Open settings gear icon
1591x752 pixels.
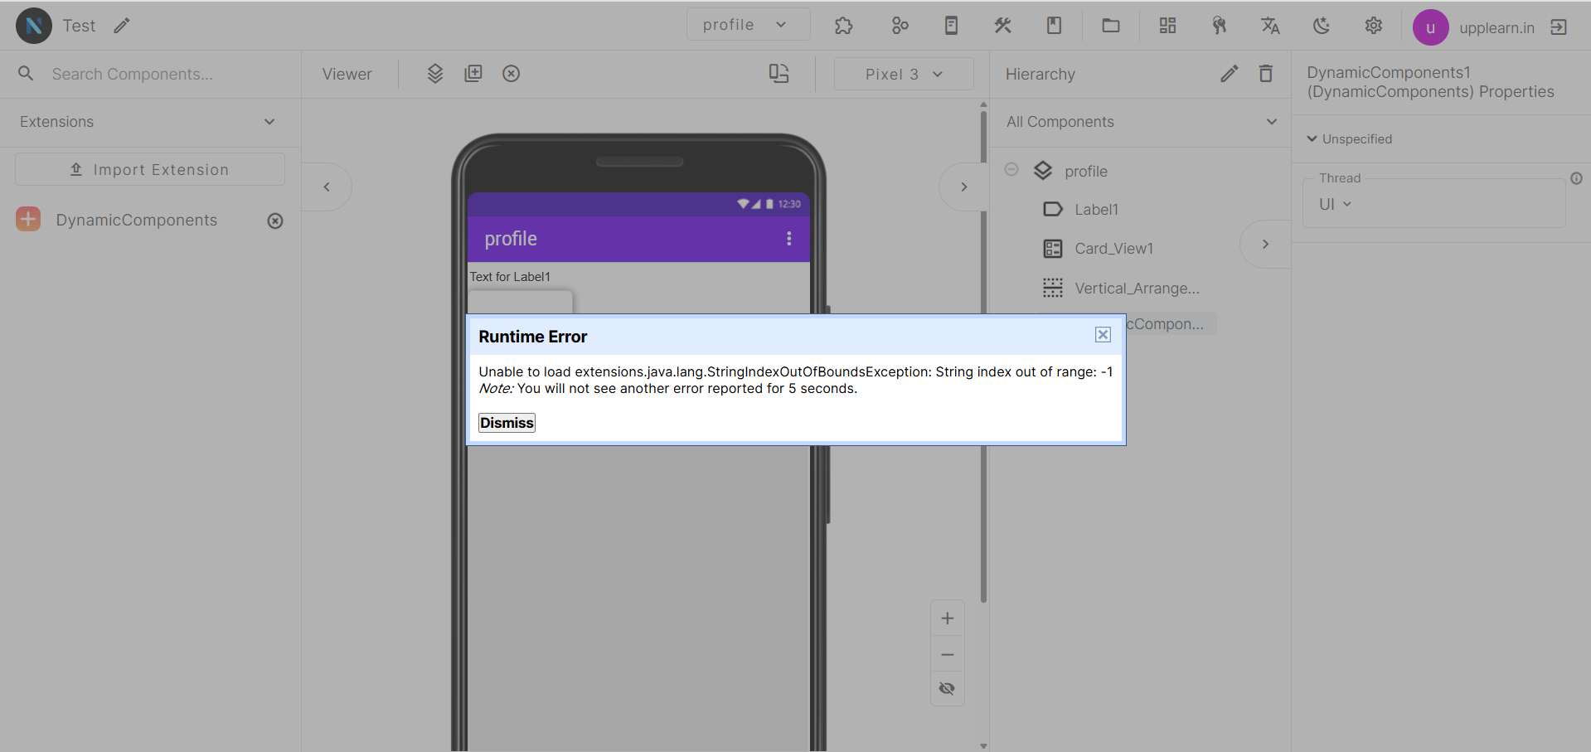[1373, 26]
